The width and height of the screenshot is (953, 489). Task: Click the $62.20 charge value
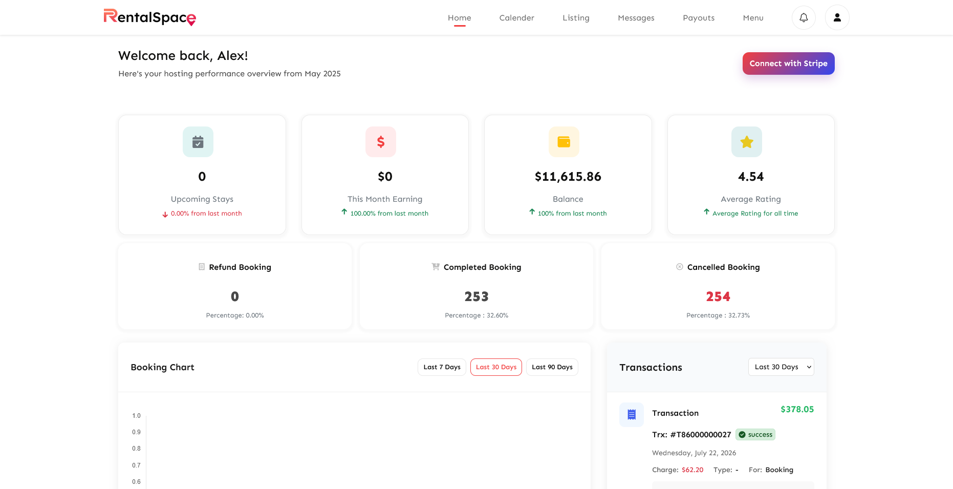tap(692, 470)
